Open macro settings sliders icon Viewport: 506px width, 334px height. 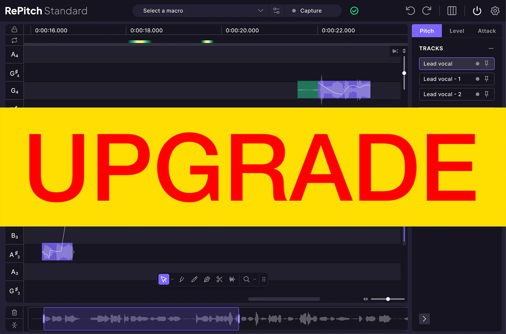(276, 11)
